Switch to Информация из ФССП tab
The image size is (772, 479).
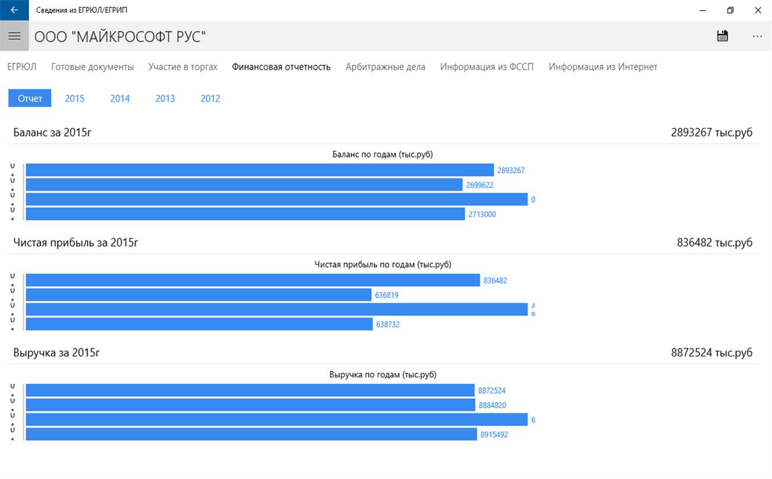point(487,67)
